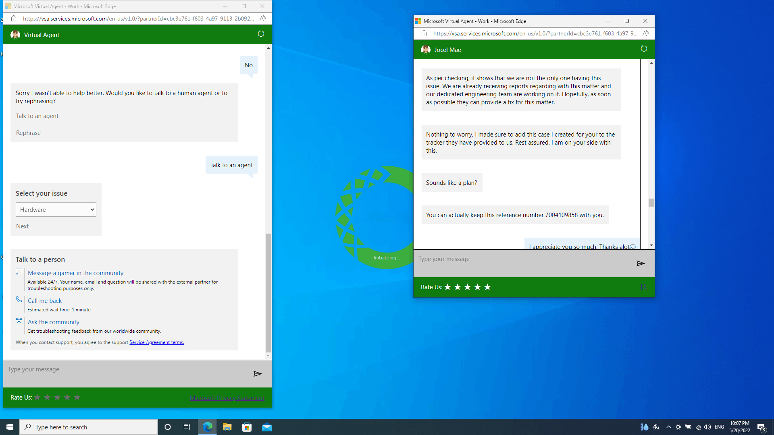This screenshot has width=774, height=435.
Task: Open Wi-Fi network settings in system tray
Action: pos(698,427)
